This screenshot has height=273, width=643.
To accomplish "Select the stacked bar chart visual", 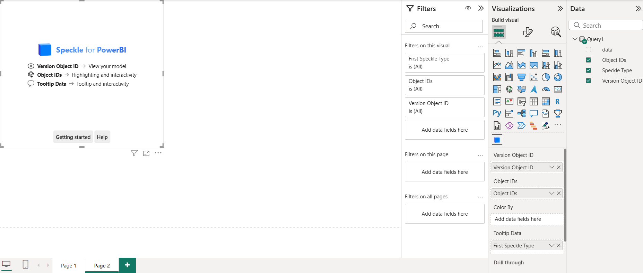I will point(497,53).
